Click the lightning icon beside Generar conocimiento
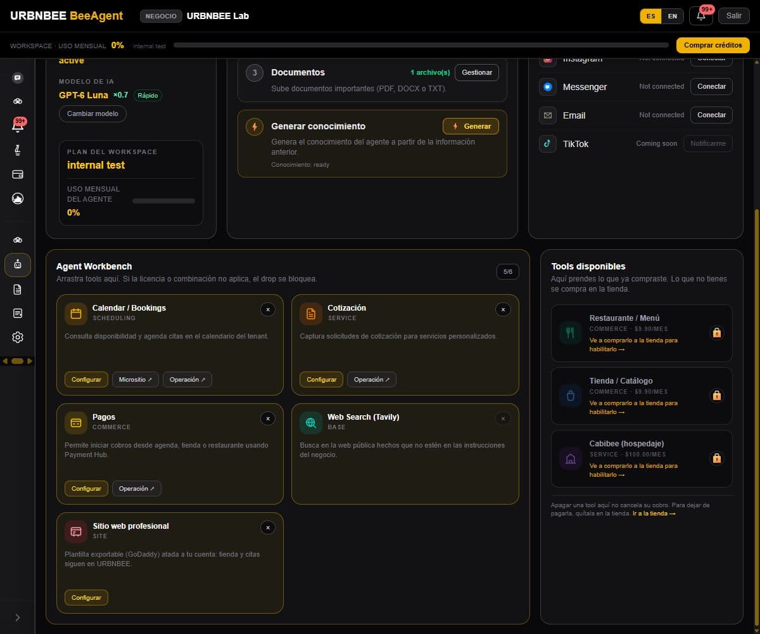Screen dimensions: 760x634 [255, 127]
